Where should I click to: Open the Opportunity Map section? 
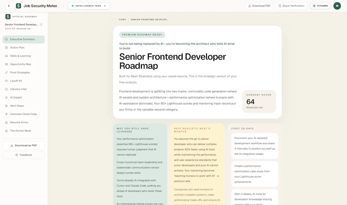point(24,64)
